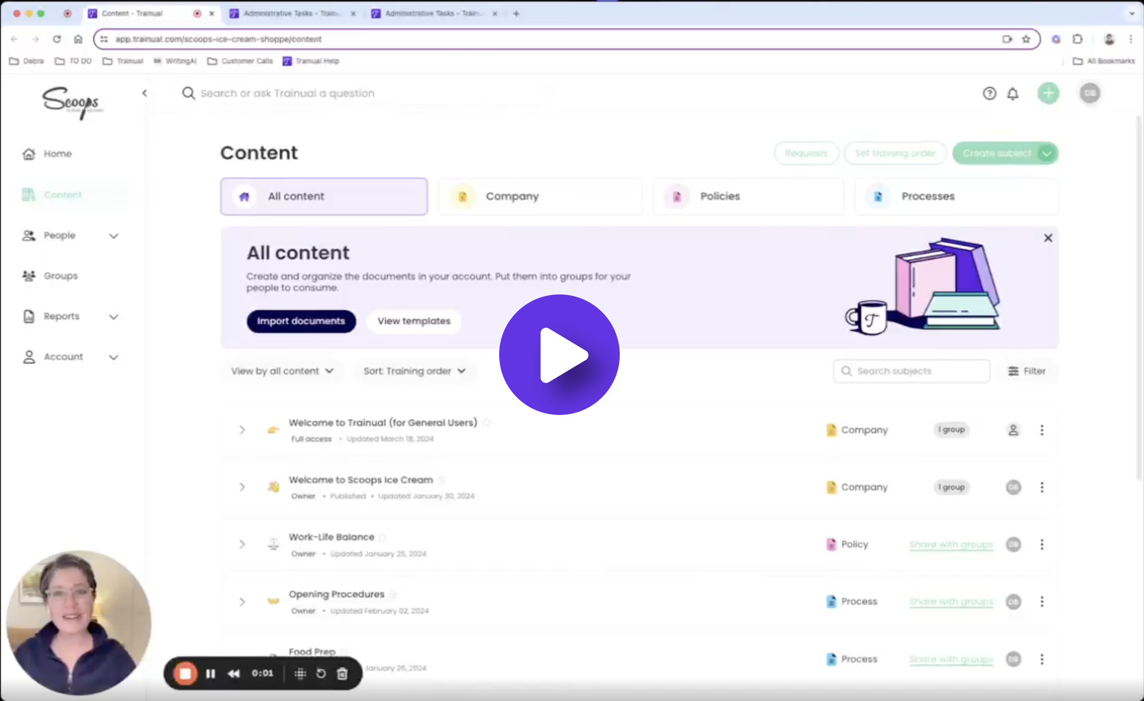Delete recording with the trash icon
1144x701 pixels.
coord(342,674)
